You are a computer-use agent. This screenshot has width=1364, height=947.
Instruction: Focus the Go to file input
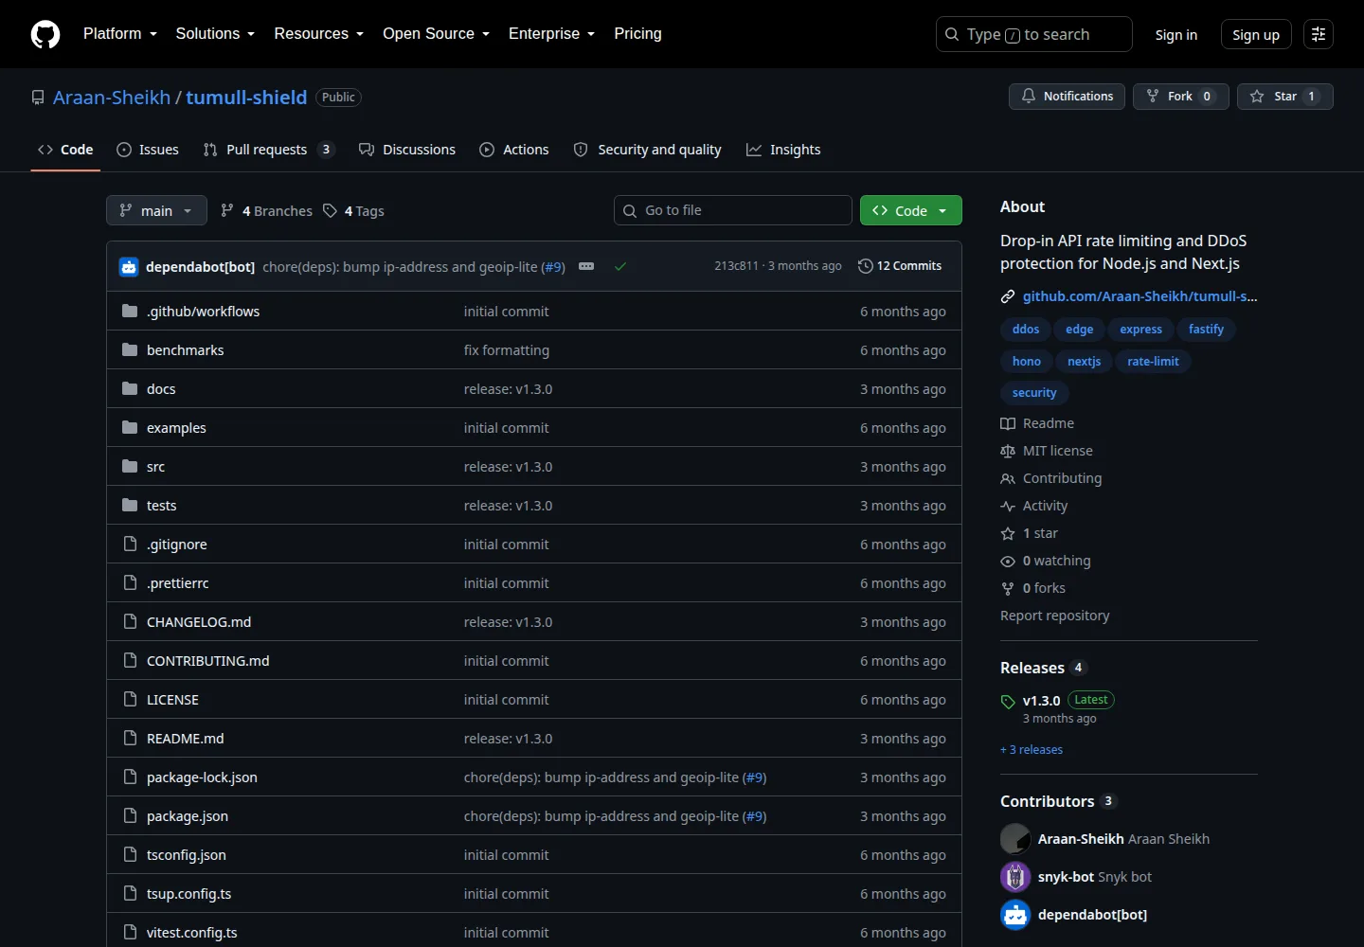(x=733, y=210)
